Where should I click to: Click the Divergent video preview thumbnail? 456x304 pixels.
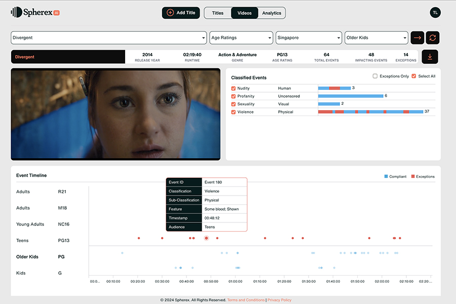click(116, 114)
